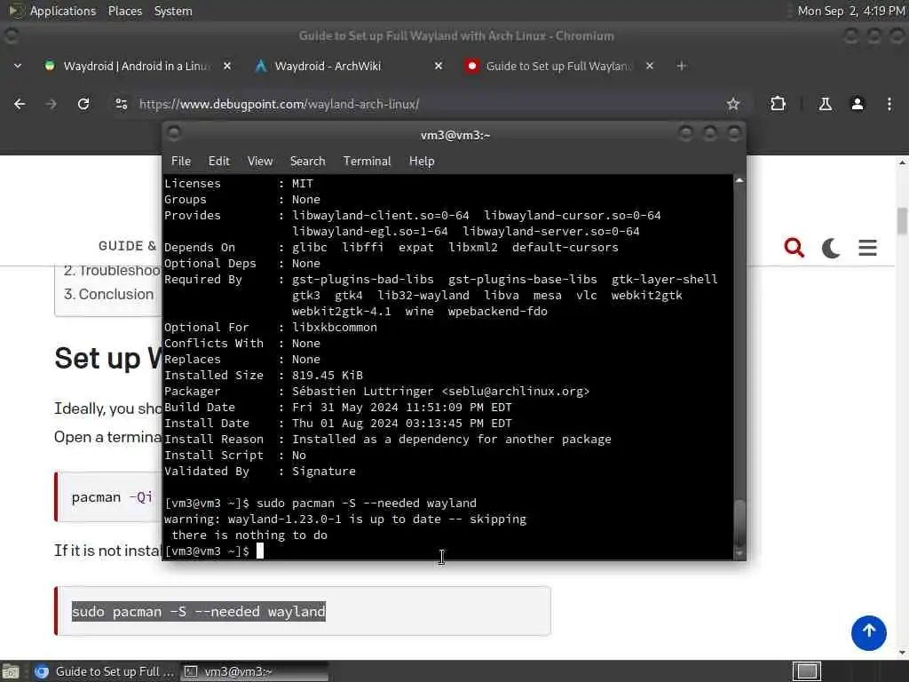The height and width of the screenshot is (682, 909).
Task: Go back in Chromium browser
Action: coord(20,104)
